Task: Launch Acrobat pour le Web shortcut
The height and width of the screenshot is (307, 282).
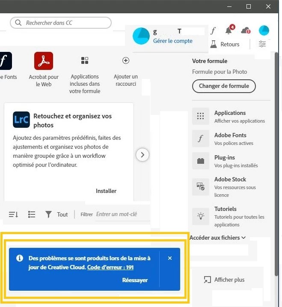Action: tap(44, 61)
